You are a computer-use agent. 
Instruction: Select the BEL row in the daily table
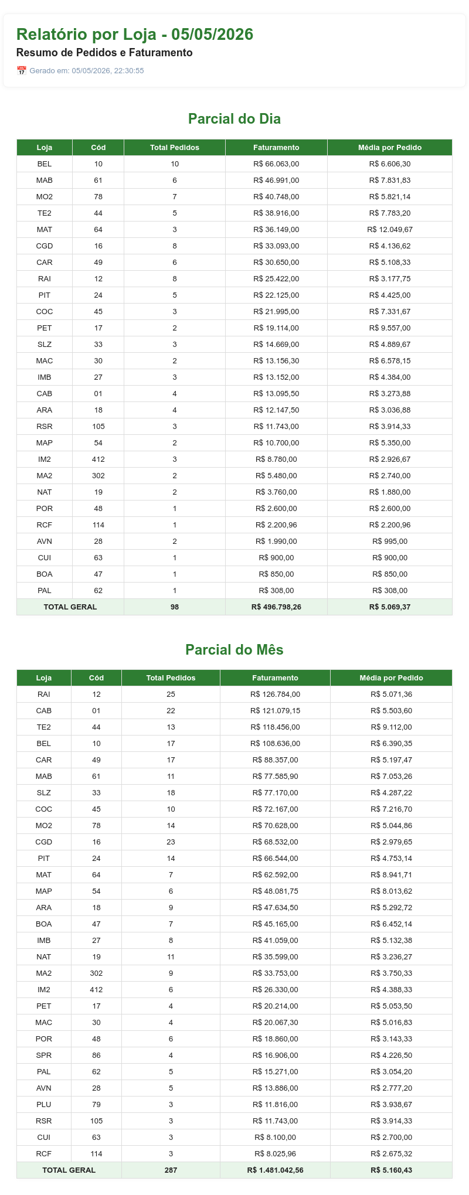[235, 164]
